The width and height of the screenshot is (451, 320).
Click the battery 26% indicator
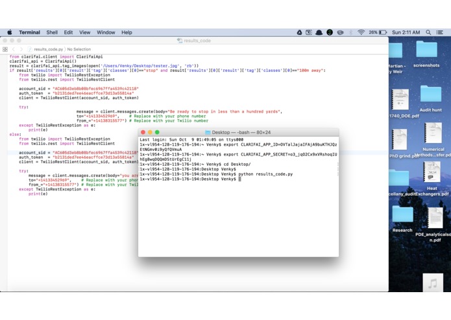[x=378, y=32]
